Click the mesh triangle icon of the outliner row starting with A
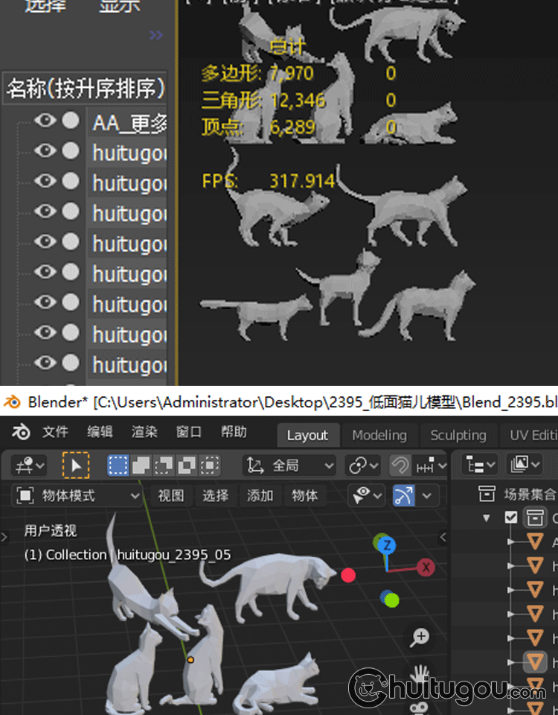The width and height of the screenshot is (558, 715). click(535, 541)
